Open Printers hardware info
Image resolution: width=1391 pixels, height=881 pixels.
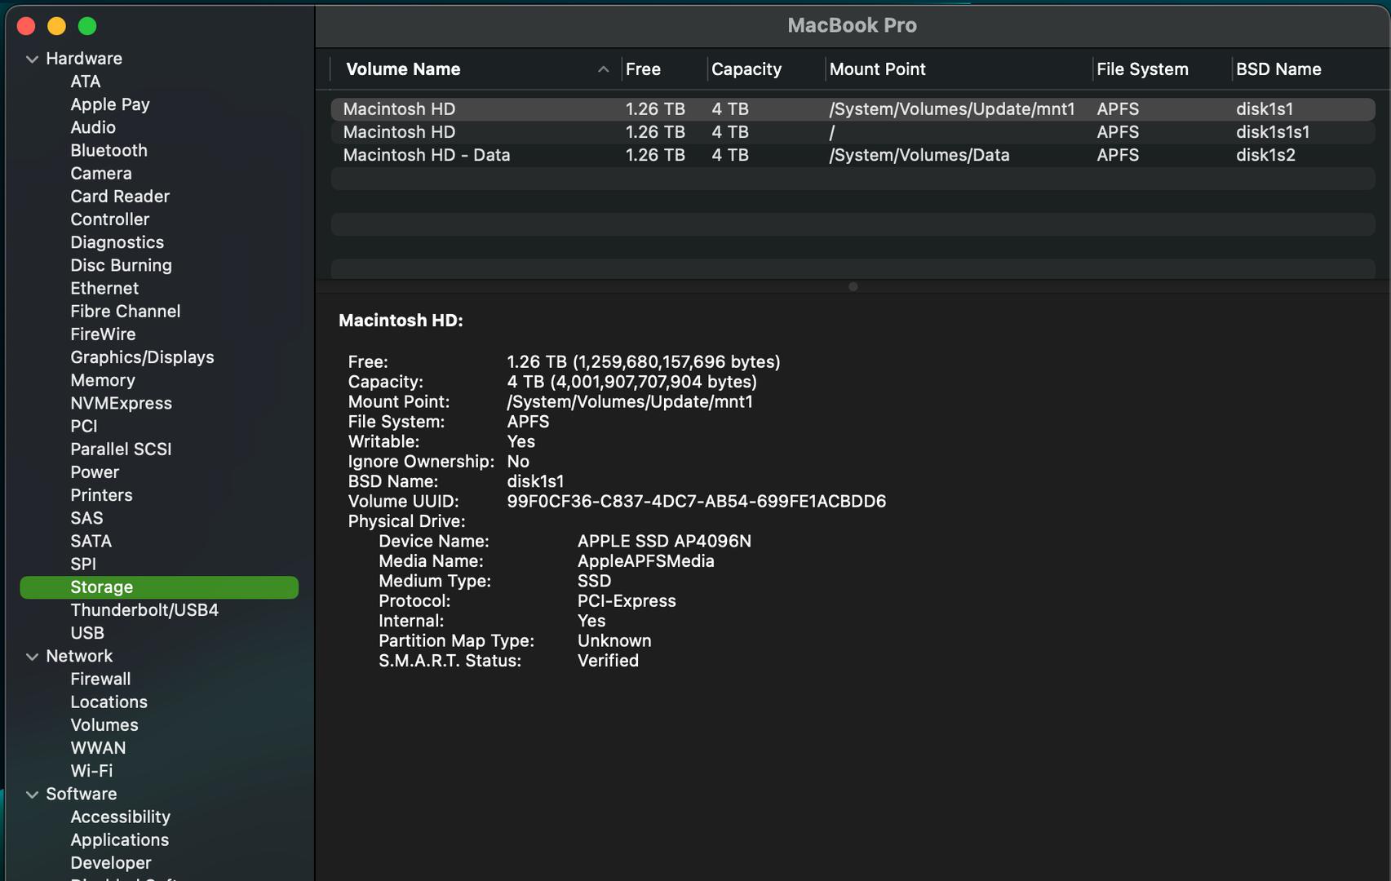coord(101,495)
